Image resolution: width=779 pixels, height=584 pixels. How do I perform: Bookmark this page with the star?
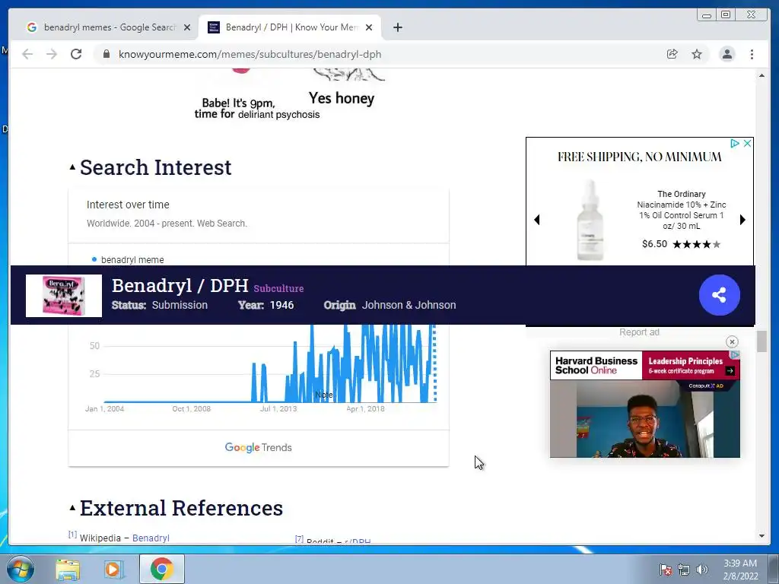point(697,54)
